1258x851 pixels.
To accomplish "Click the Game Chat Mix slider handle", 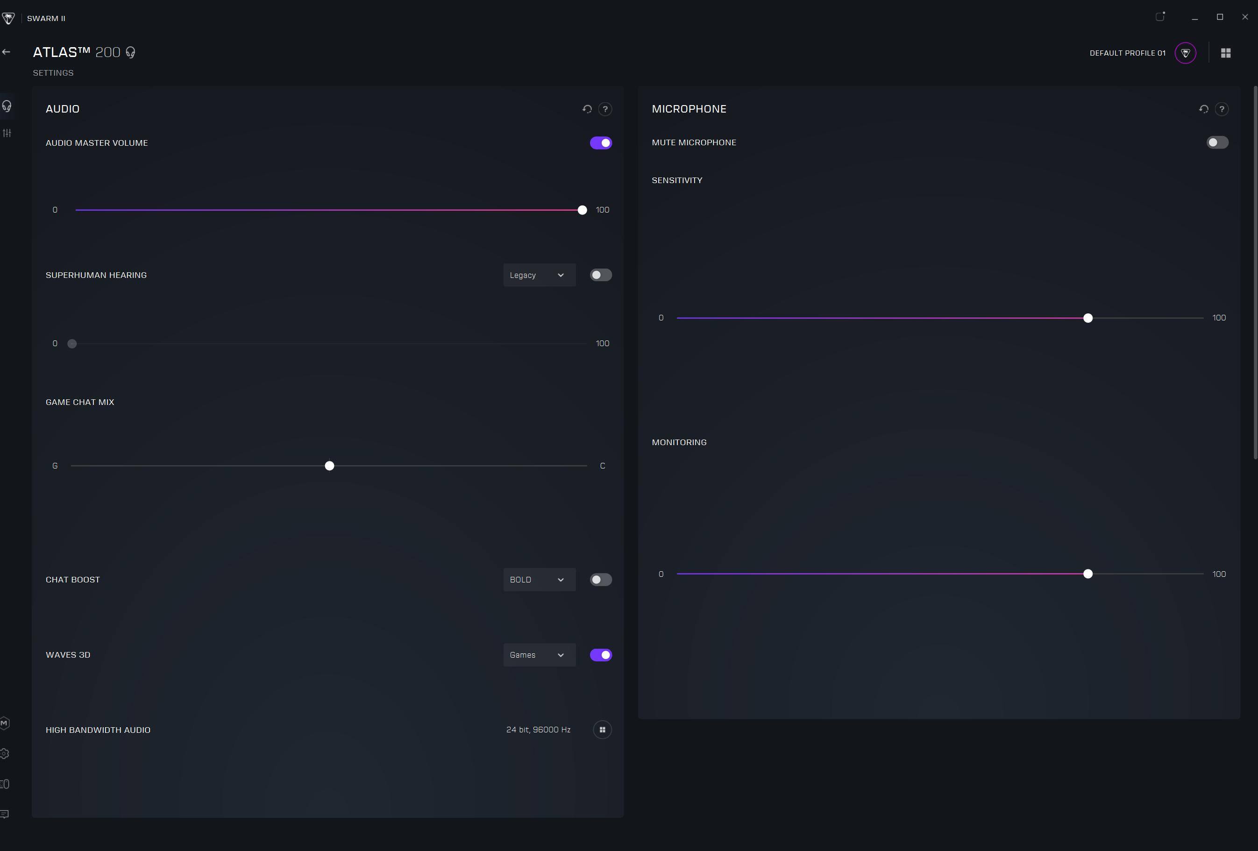I will click(x=329, y=466).
